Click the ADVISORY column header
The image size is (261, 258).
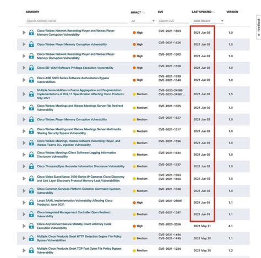pos(32,12)
